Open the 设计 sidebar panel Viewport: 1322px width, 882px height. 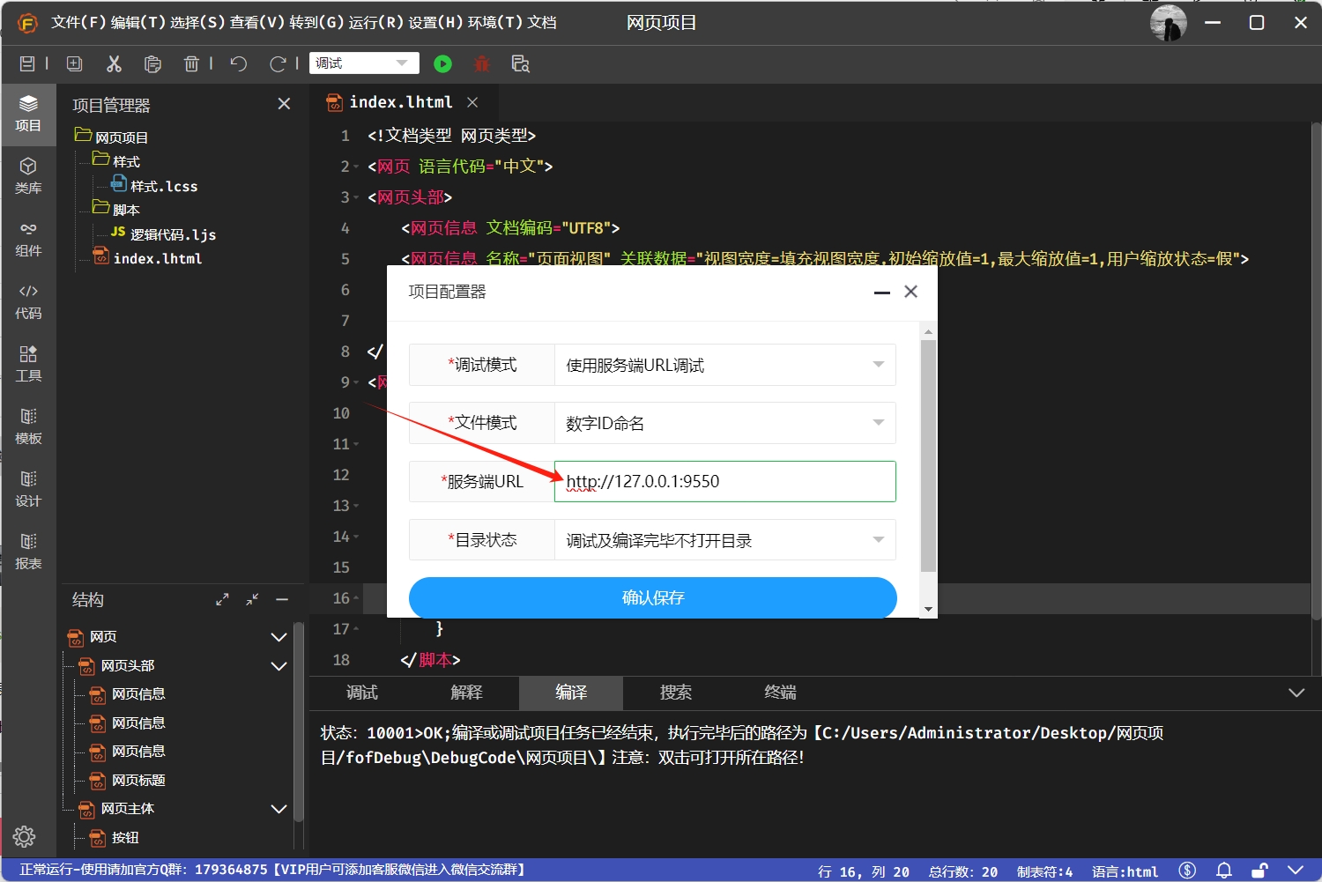(28, 490)
